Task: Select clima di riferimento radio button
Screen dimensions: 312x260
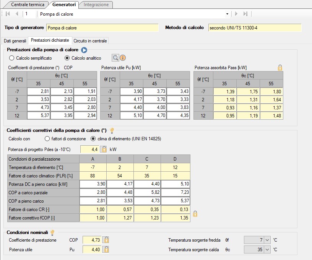Action: pos(93,139)
